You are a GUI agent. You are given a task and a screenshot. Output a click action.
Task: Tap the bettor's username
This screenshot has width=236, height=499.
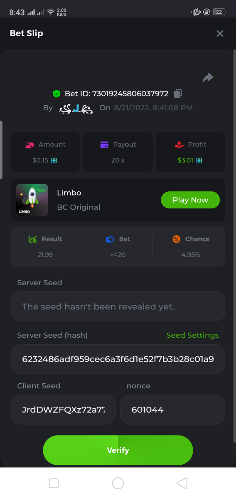[x=76, y=108]
